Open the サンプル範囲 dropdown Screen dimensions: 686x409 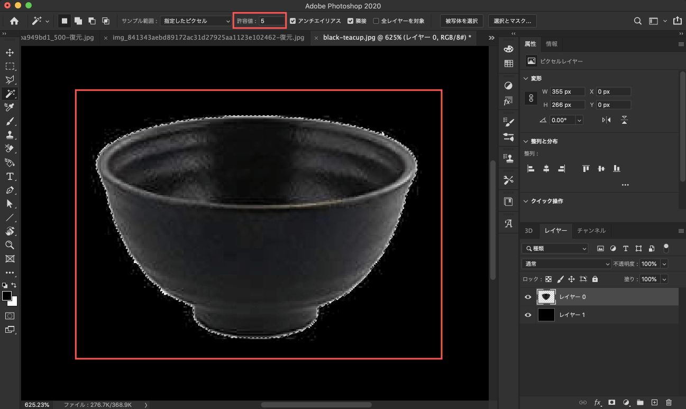(195, 21)
